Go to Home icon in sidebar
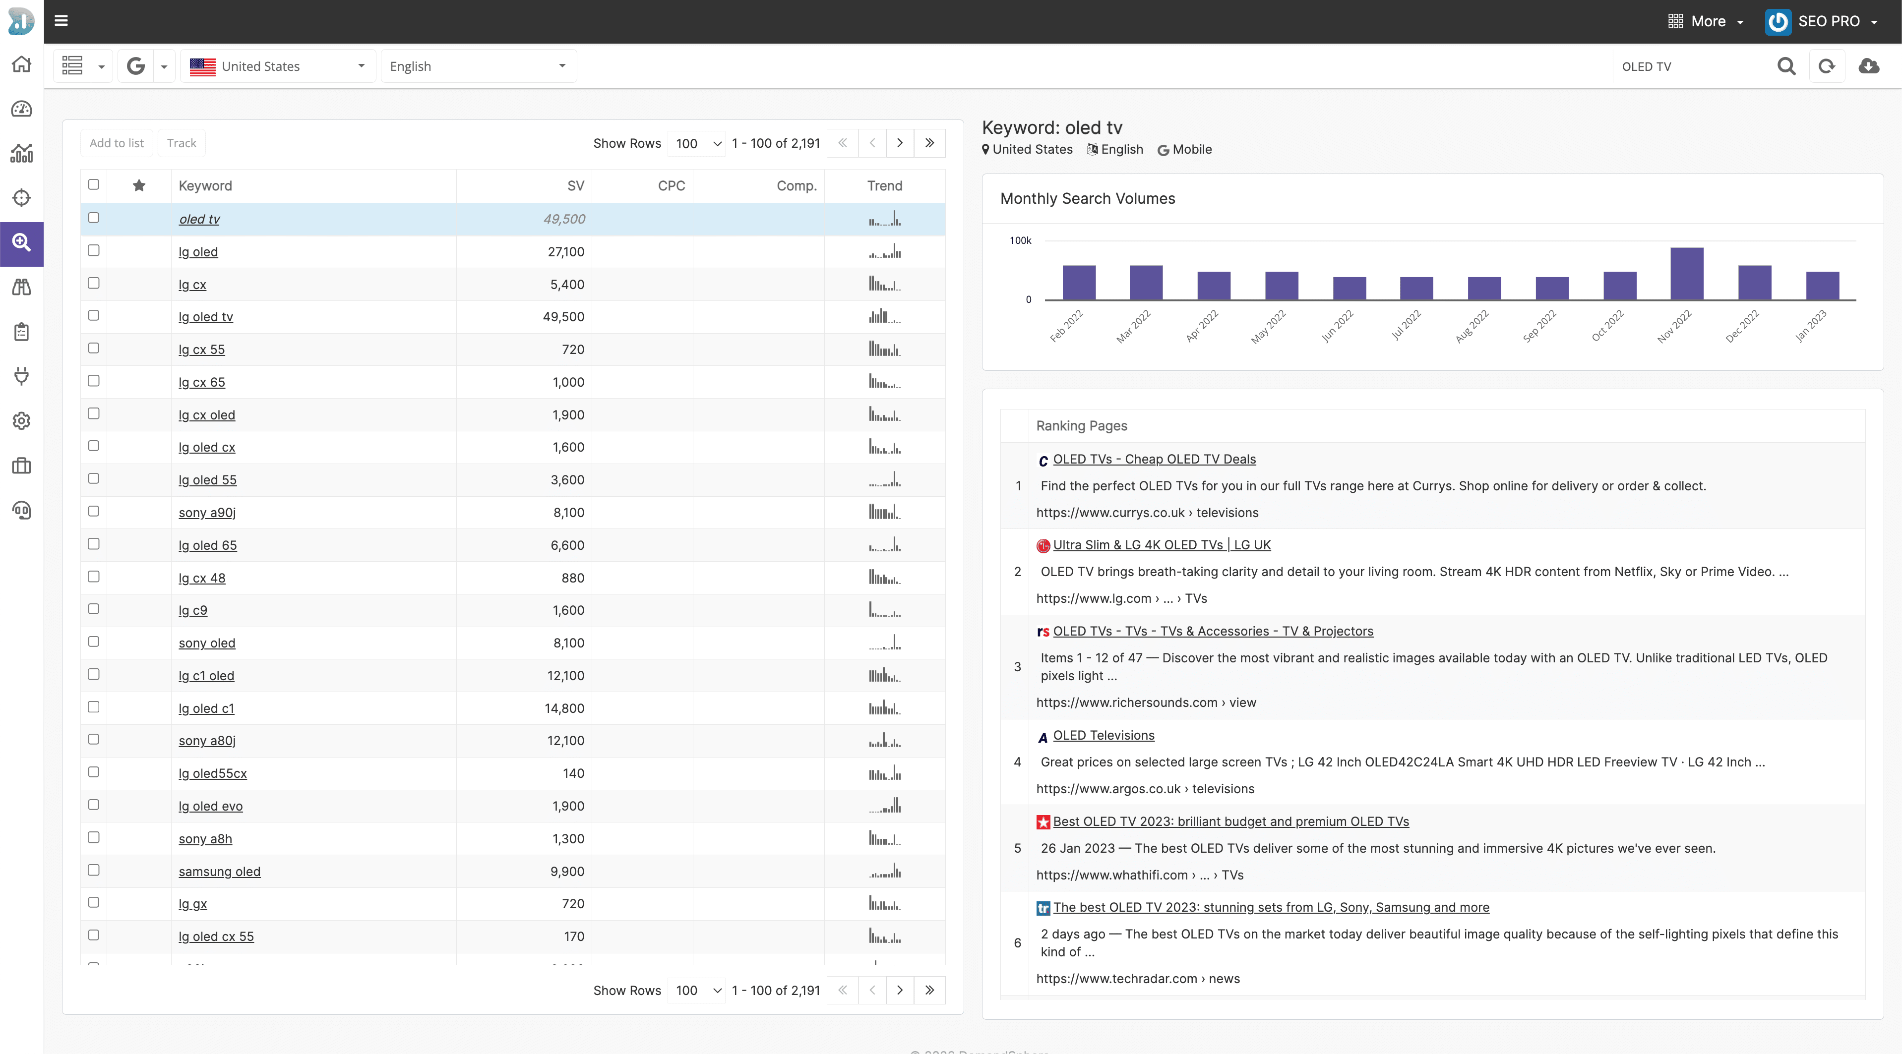Viewport: 1902px width, 1054px height. (x=21, y=64)
